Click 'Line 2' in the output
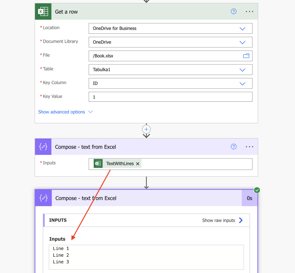Viewport: 295px width, 273px height. pyautogui.click(x=61, y=255)
